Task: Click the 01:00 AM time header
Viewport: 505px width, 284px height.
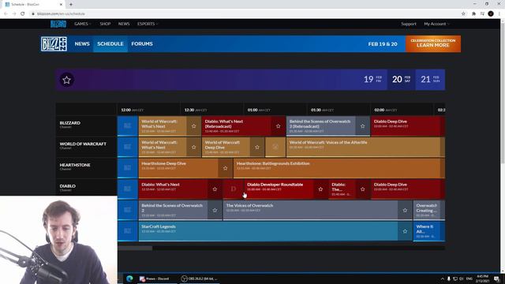Action: tap(259, 110)
